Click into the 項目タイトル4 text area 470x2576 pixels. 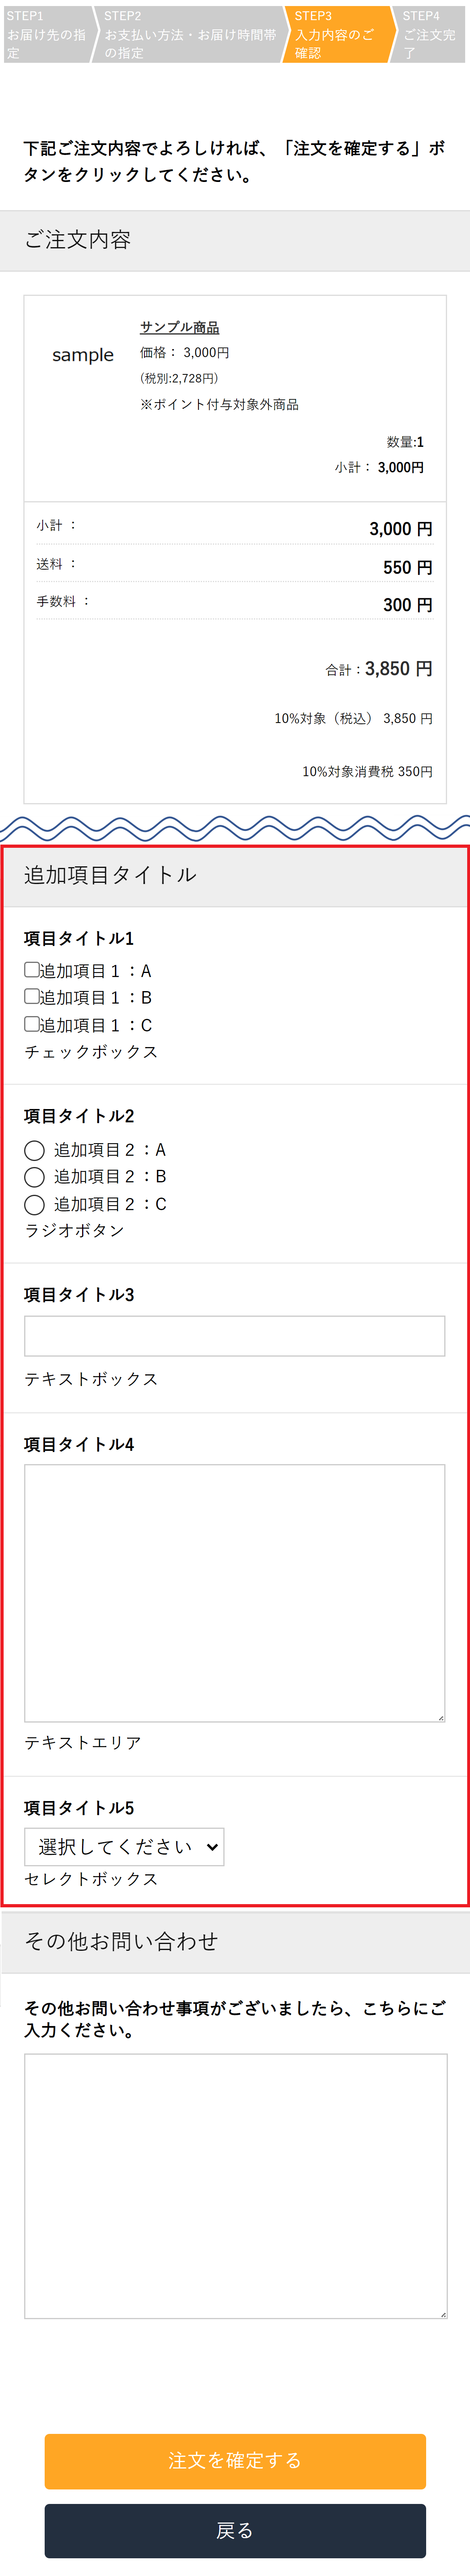click(234, 1592)
